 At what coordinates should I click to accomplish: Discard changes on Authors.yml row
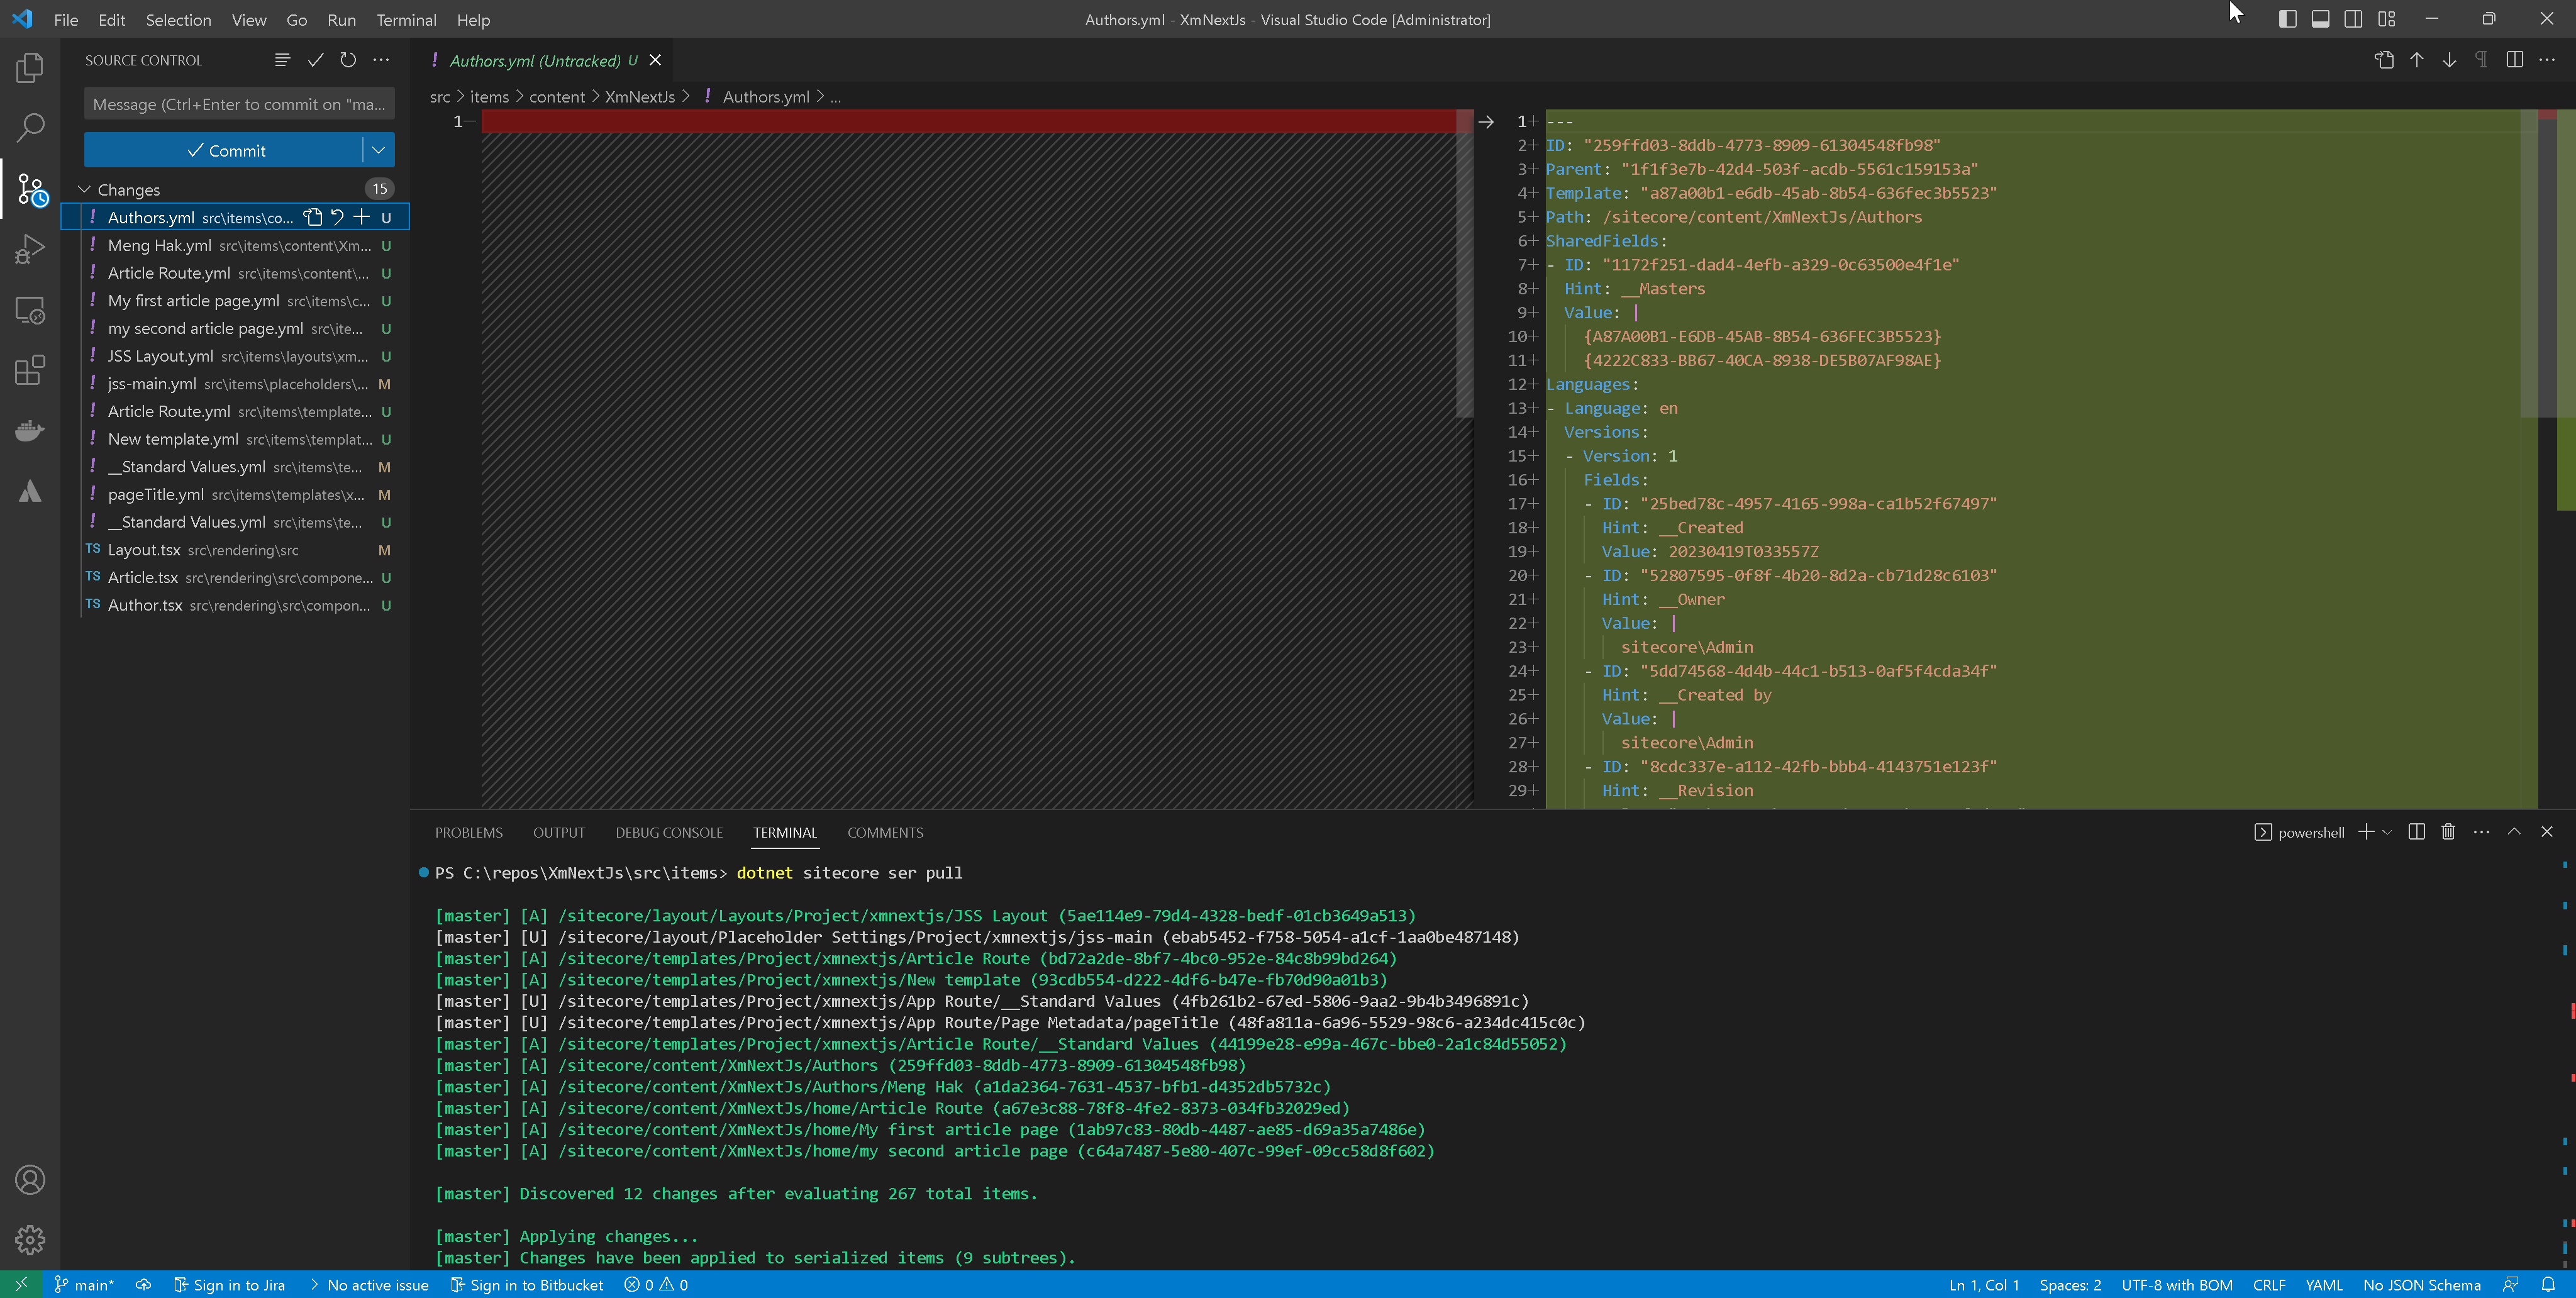coord(338,217)
